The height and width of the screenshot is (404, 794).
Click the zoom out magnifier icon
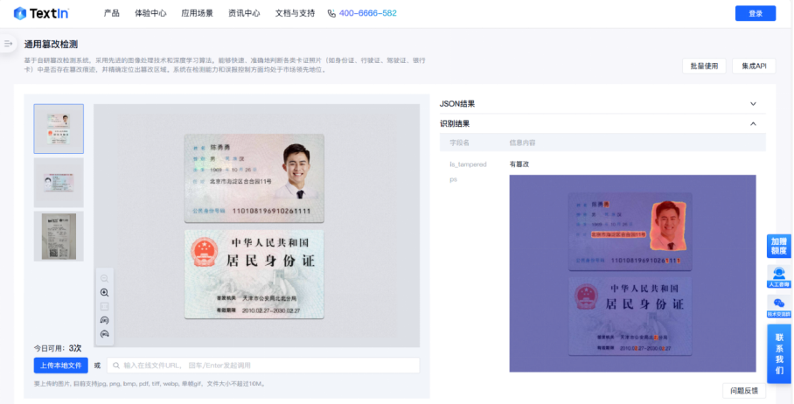pyautogui.click(x=104, y=278)
